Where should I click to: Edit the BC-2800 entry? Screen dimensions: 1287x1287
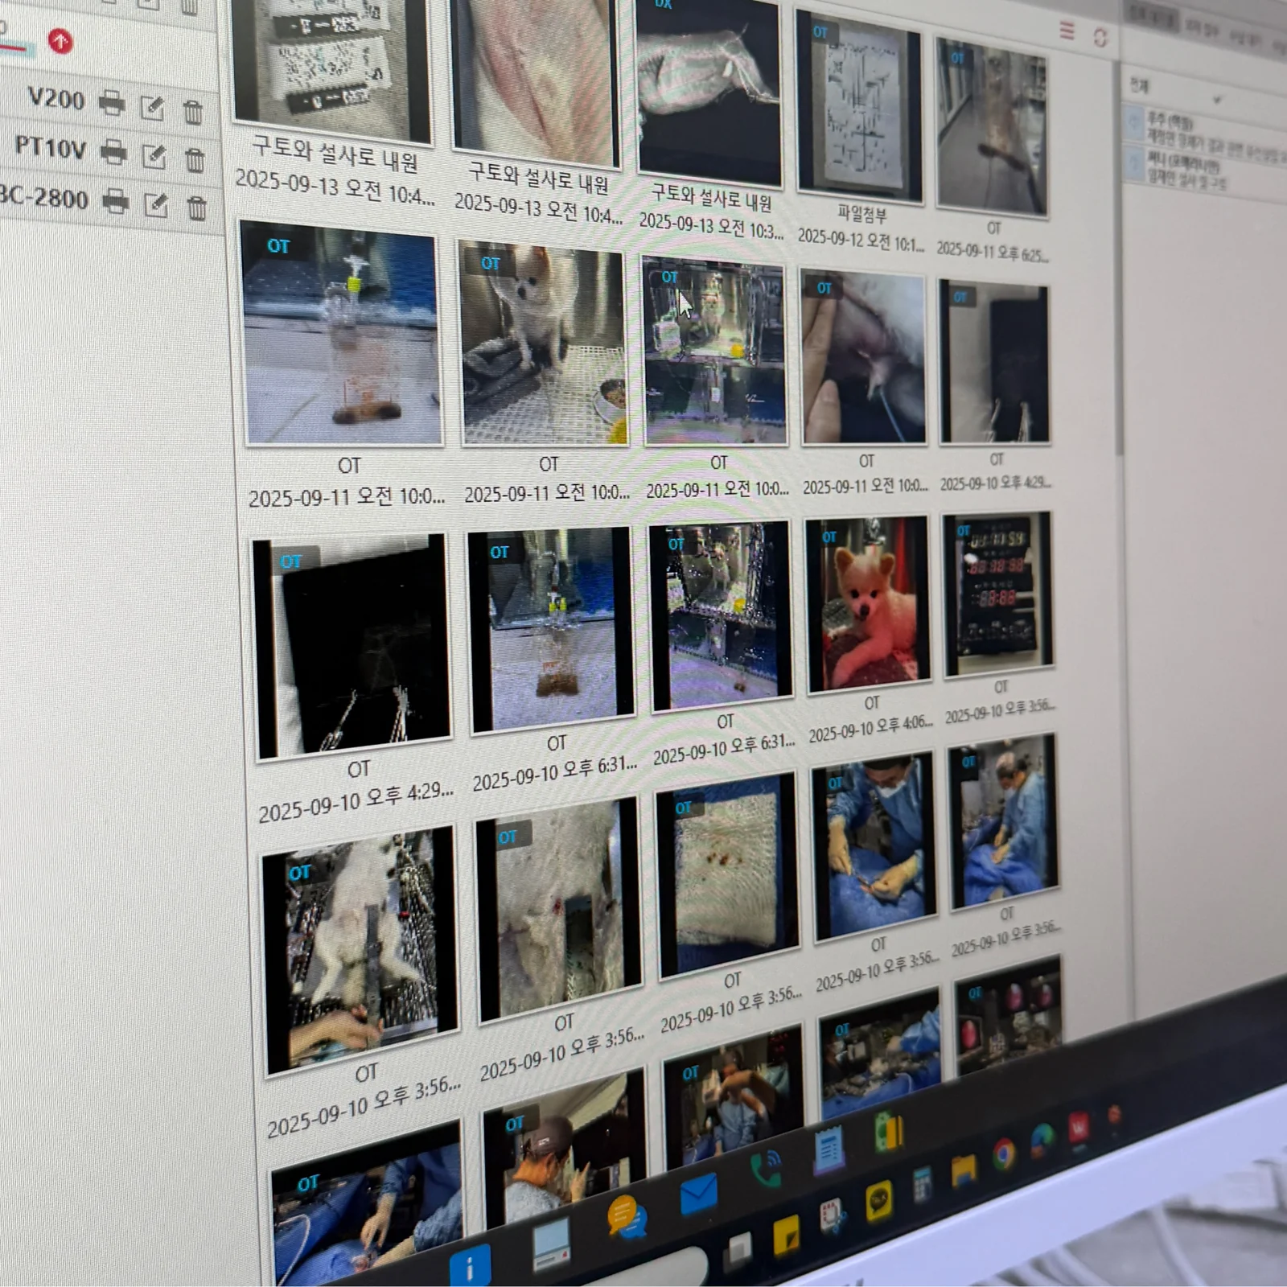pyautogui.click(x=156, y=205)
